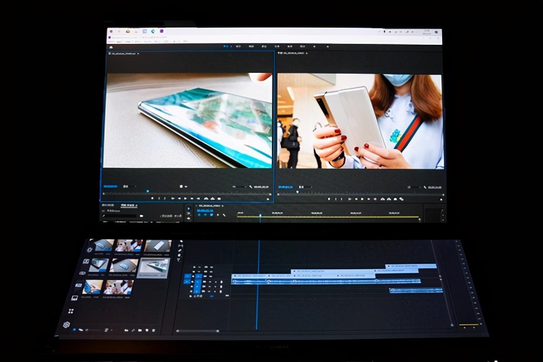Click the lower-screen timeline playhead line
Screen dimensions: 543x362
coord(258,285)
